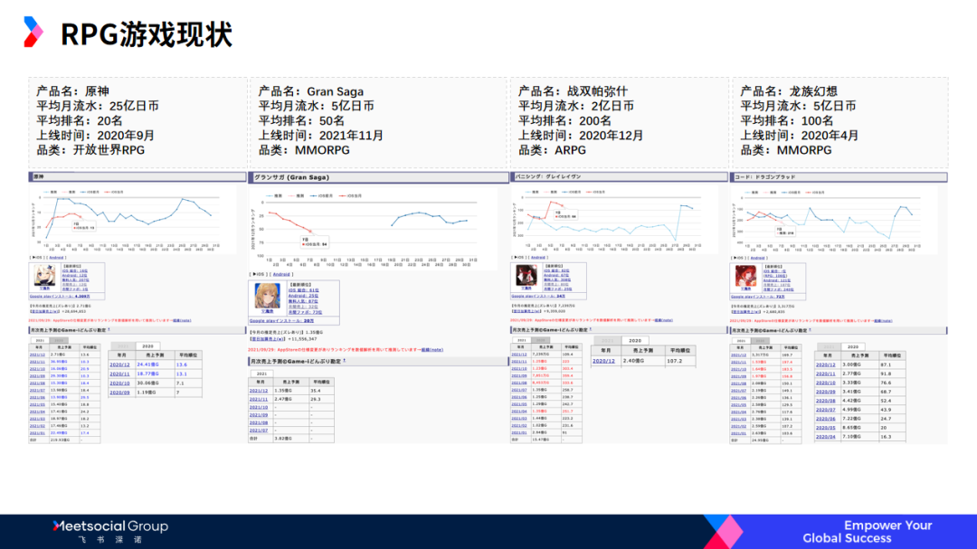Click the パニシング:グレイレイヴン app icon thumbnail

point(526,276)
